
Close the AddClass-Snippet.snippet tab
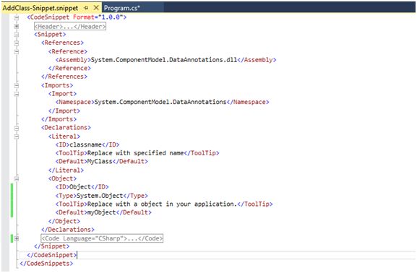pyautogui.click(x=96, y=8)
